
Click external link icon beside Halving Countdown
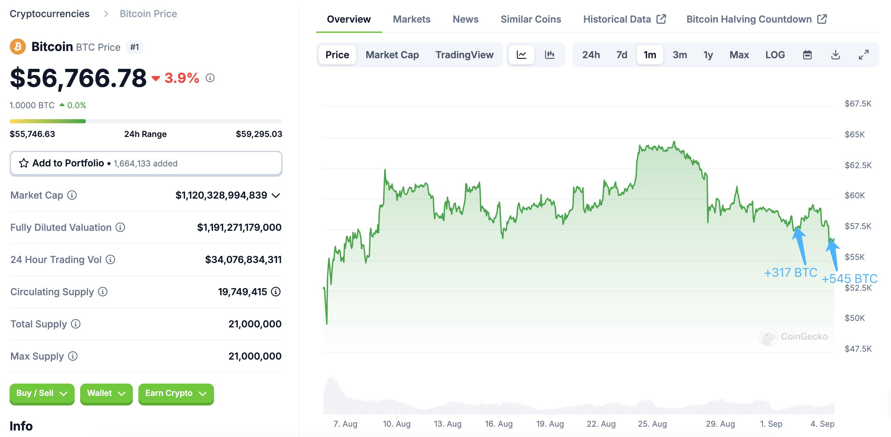tap(822, 19)
